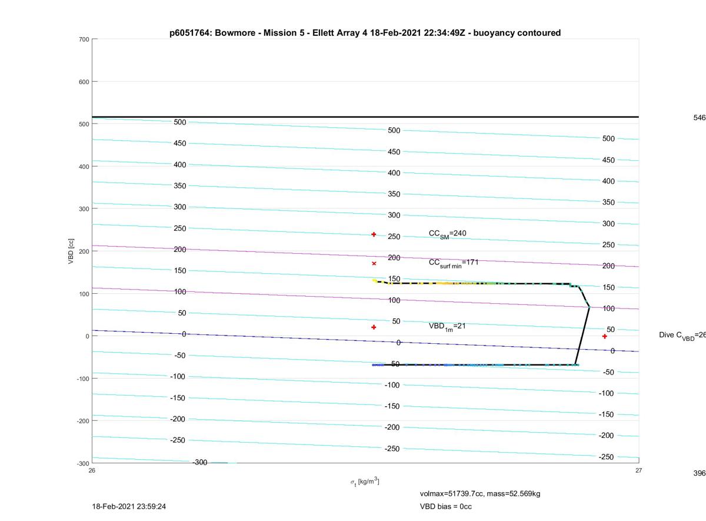Click the y-axis tick label 600

click(84, 82)
